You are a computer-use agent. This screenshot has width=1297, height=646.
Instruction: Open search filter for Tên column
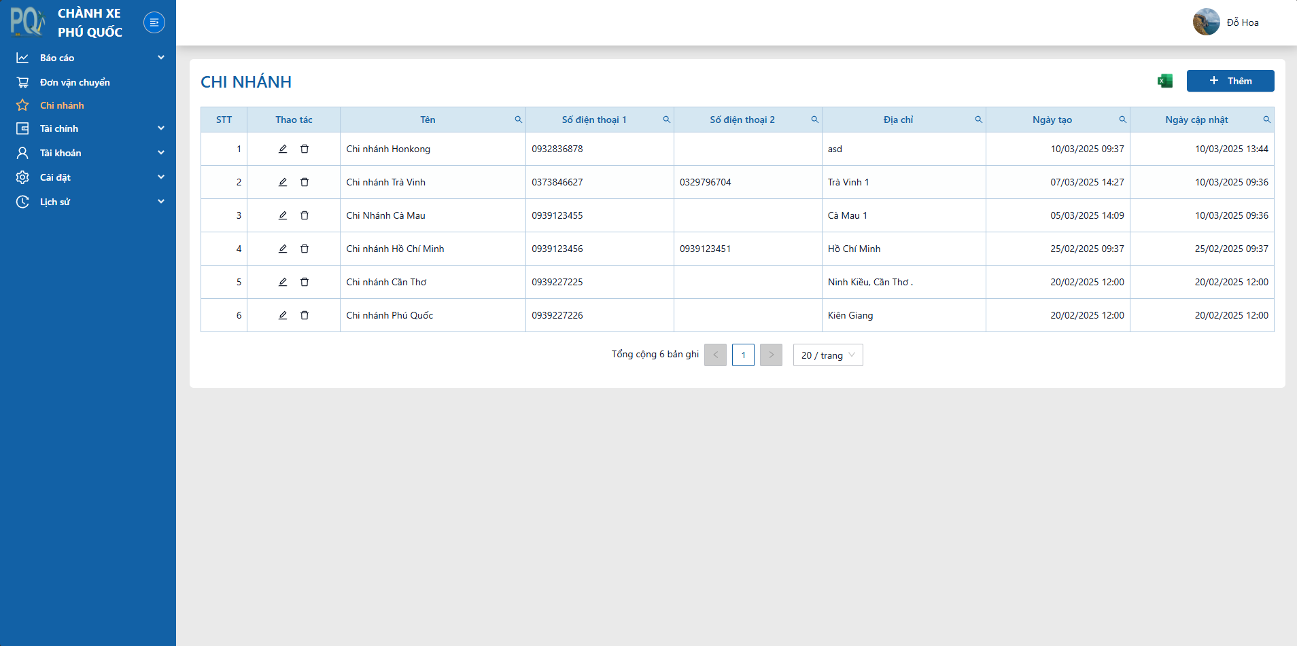519,120
